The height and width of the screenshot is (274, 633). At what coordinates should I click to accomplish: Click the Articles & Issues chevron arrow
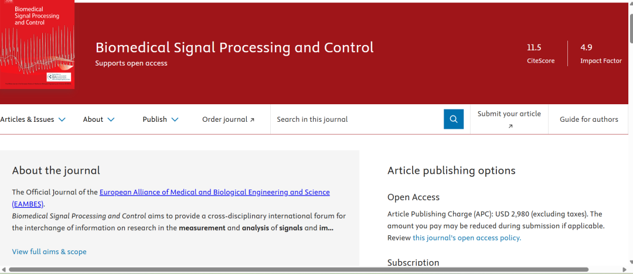point(62,119)
